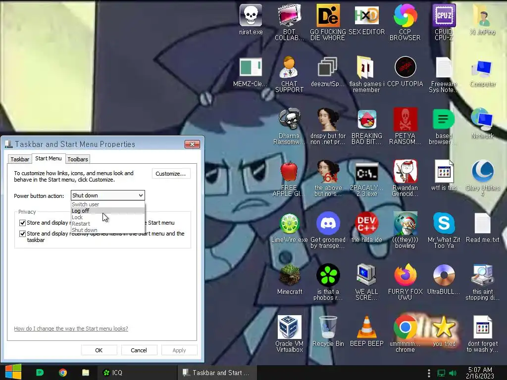Open the Windows Start button
Screen dimensions: 507x380
(13, 372)
